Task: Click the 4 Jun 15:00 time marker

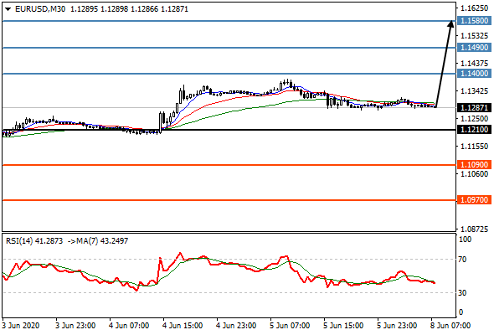Action: click(x=183, y=325)
